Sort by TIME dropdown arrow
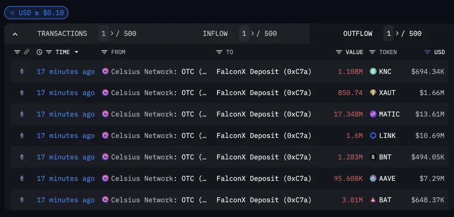 tap(77, 52)
